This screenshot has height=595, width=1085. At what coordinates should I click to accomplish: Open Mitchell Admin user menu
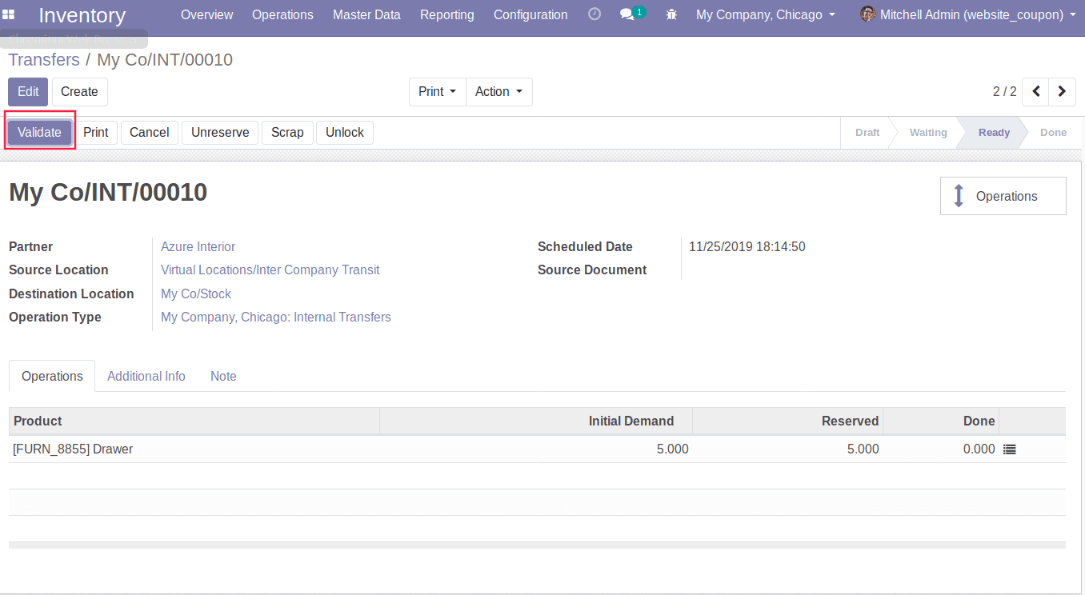point(968,14)
